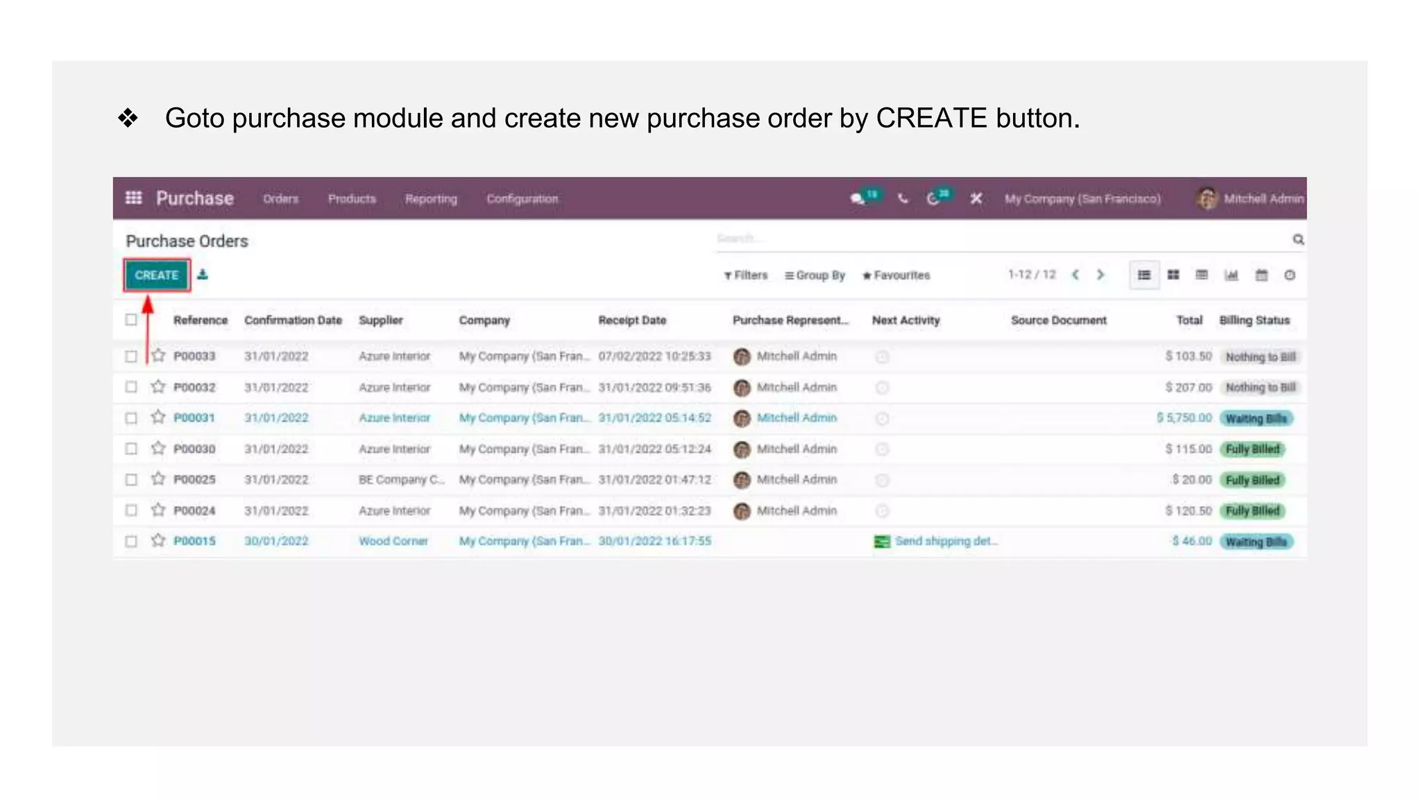Check the box for P00024
The image size is (1421, 799).
131,510
